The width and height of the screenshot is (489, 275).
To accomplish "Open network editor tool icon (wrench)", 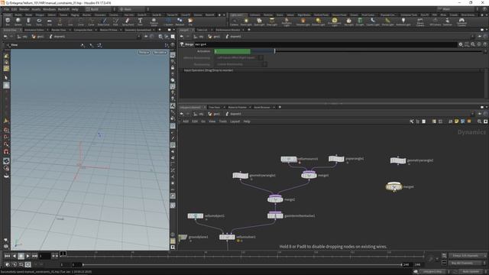I will [x=411, y=121].
